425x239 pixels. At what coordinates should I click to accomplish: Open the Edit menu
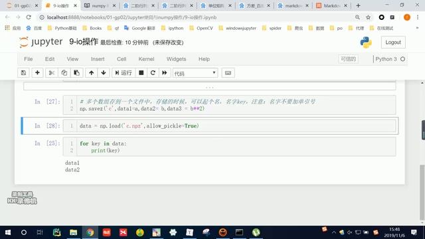pos(50,59)
